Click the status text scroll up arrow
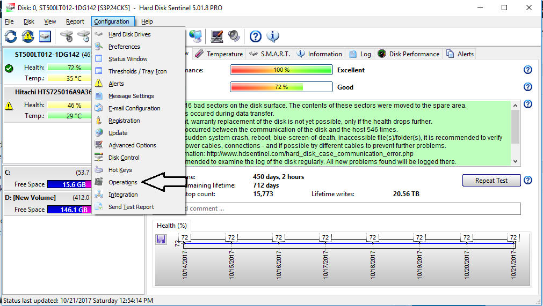The height and width of the screenshot is (306, 543). point(515,106)
